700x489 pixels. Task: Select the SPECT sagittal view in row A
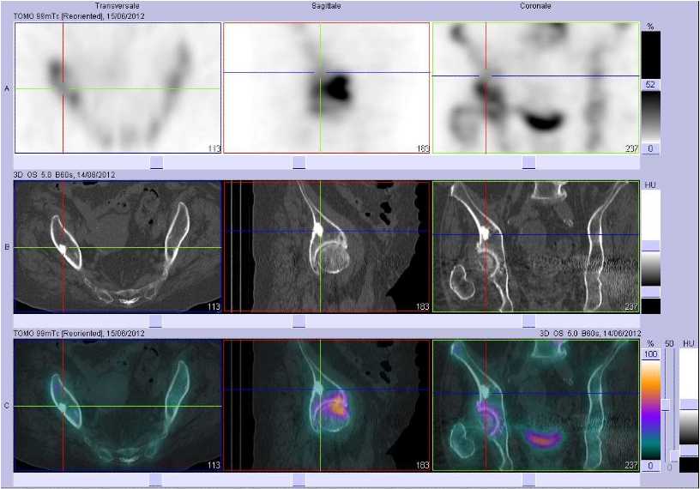point(326,88)
